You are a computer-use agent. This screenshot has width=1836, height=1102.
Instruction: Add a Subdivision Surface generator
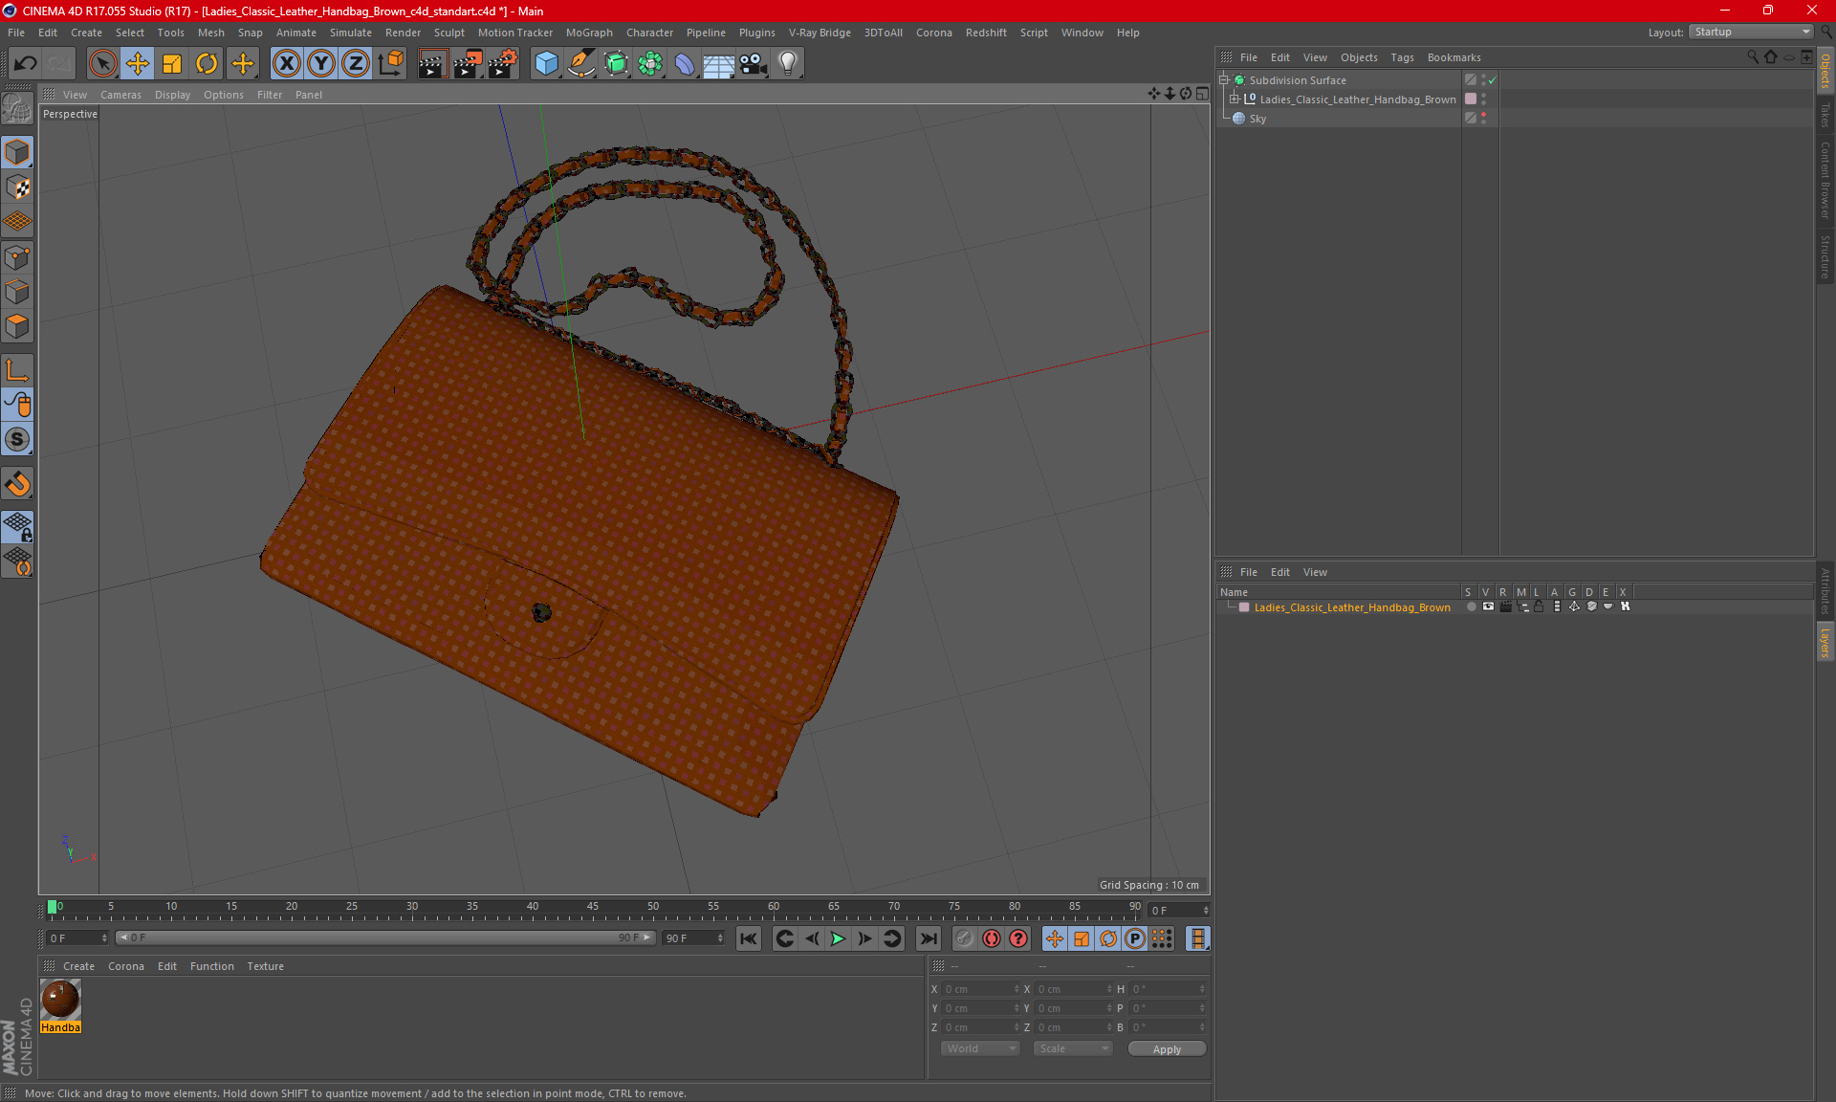616,63
